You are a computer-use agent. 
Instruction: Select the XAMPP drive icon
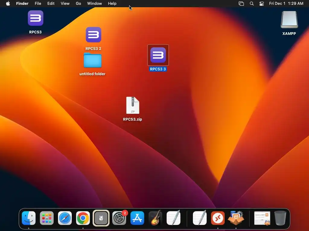click(289, 20)
